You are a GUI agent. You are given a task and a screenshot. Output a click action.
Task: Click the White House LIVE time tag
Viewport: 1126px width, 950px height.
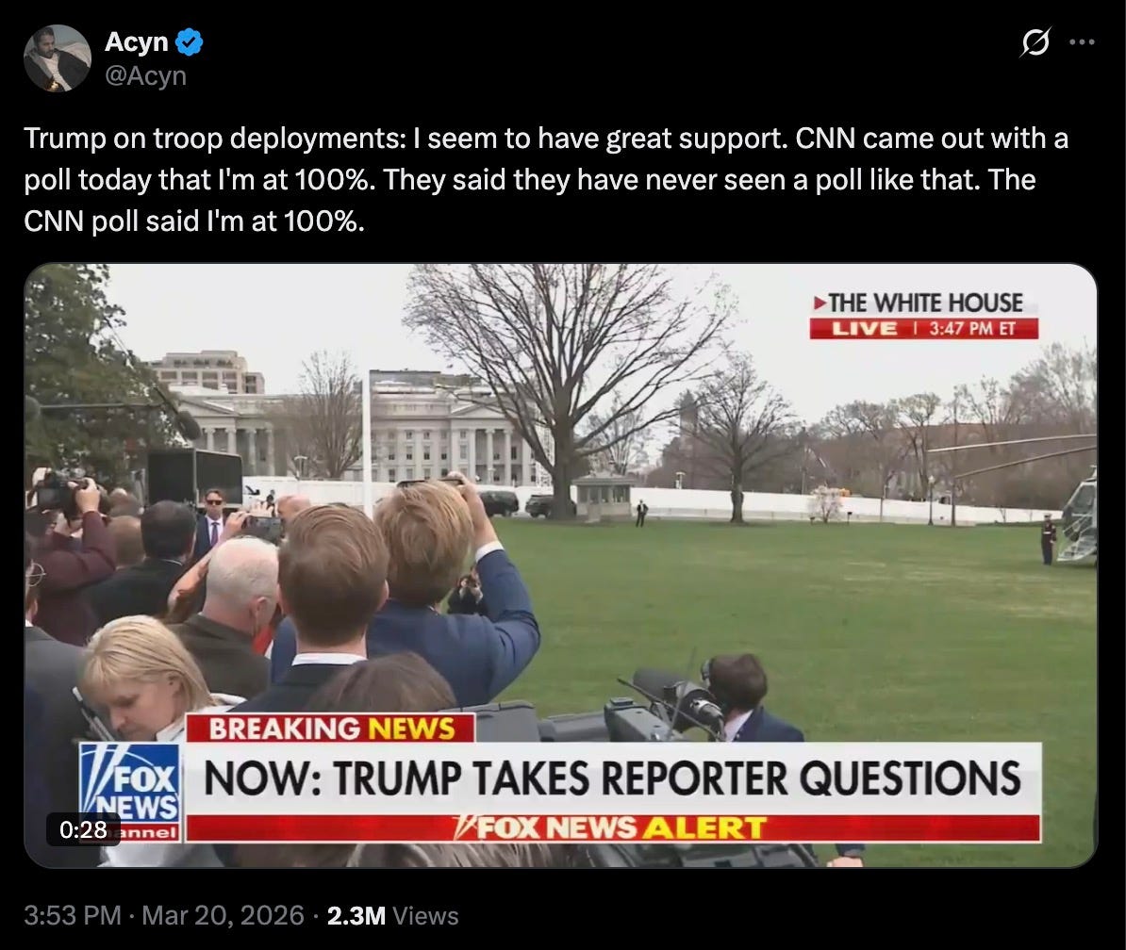tap(923, 314)
